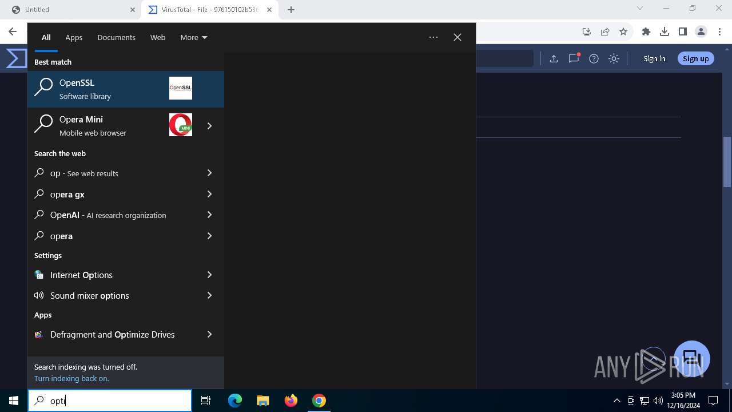Viewport: 732px width, 412px height.
Task: Expand the 'opera' suggestion arrow
Action: point(209,236)
